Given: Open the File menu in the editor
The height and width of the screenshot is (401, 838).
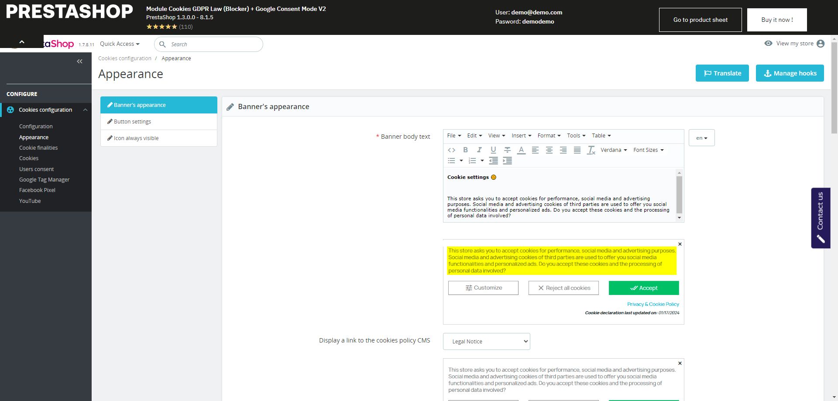Looking at the screenshot, I should 454,136.
